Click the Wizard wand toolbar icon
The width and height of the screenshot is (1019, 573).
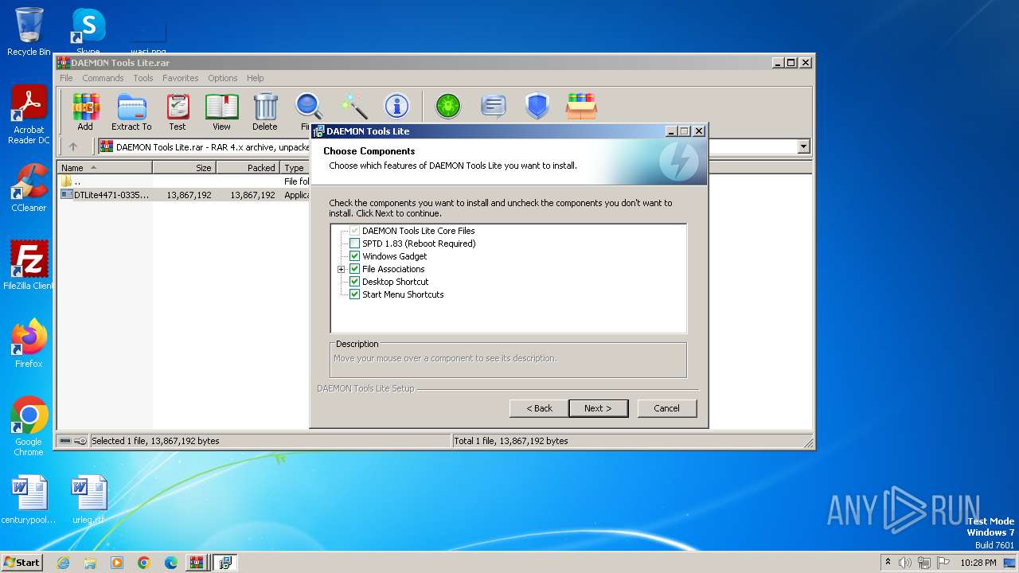pos(353,106)
